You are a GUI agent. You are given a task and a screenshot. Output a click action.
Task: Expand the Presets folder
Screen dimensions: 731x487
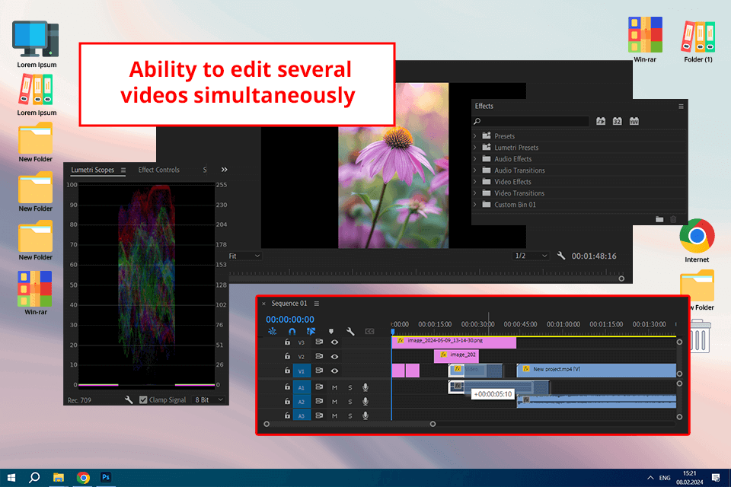(x=475, y=136)
